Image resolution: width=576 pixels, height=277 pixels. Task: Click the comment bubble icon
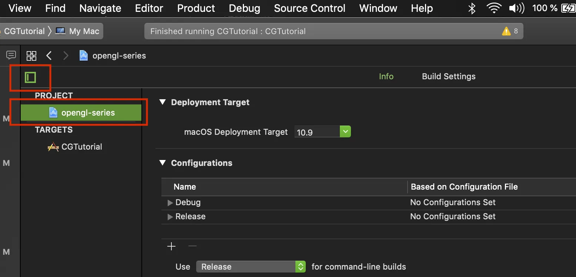coord(11,55)
